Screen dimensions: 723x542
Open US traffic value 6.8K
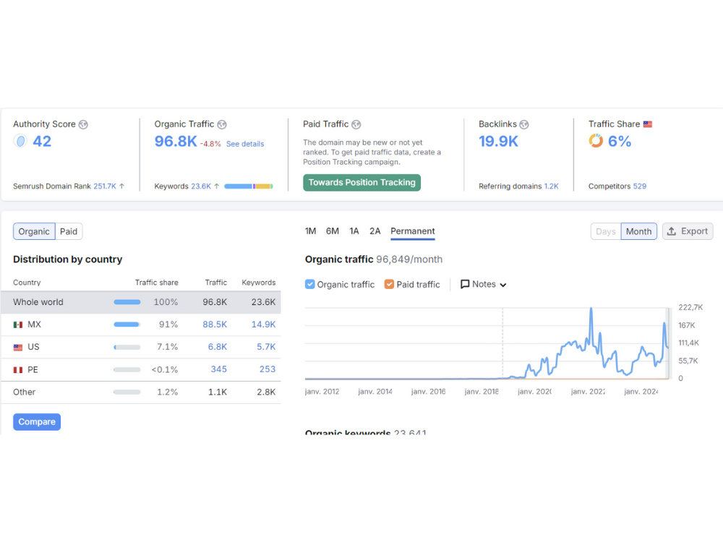(217, 347)
